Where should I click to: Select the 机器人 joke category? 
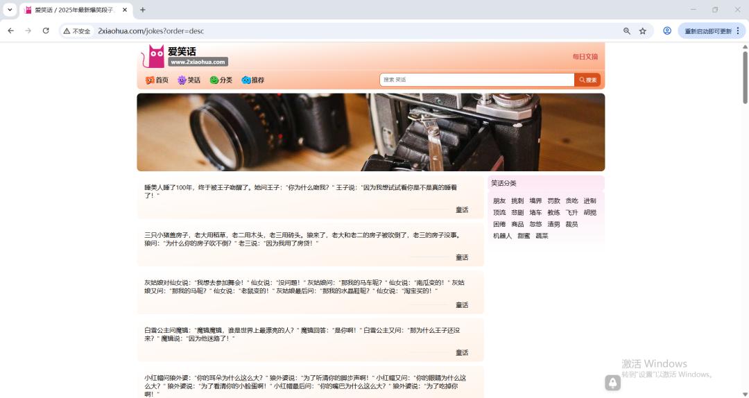[502, 236]
